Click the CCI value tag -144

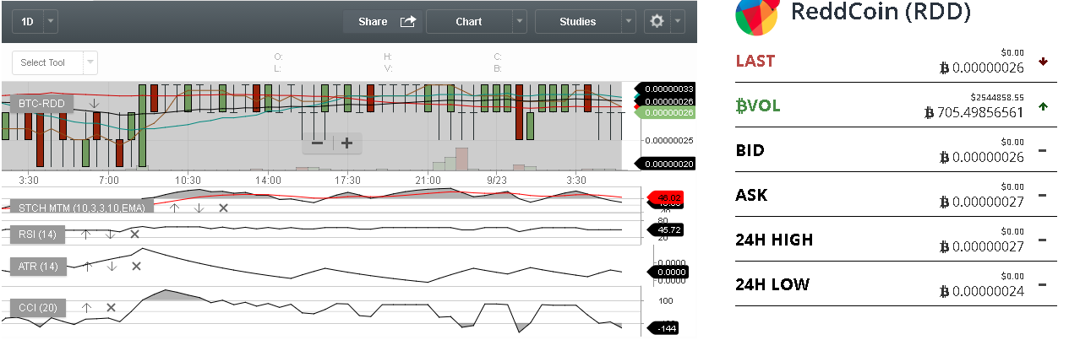pyautogui.click(x=662, y=327)
